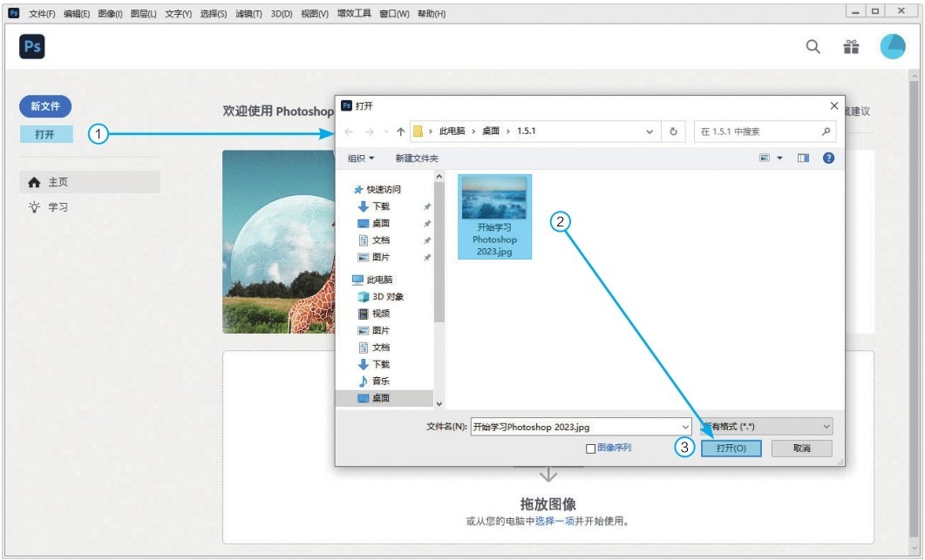Image resolution: width=925 pixels, height=560 pixels.
Task: Open the 窗口(W) menu
Action: (x=394, y=14)
